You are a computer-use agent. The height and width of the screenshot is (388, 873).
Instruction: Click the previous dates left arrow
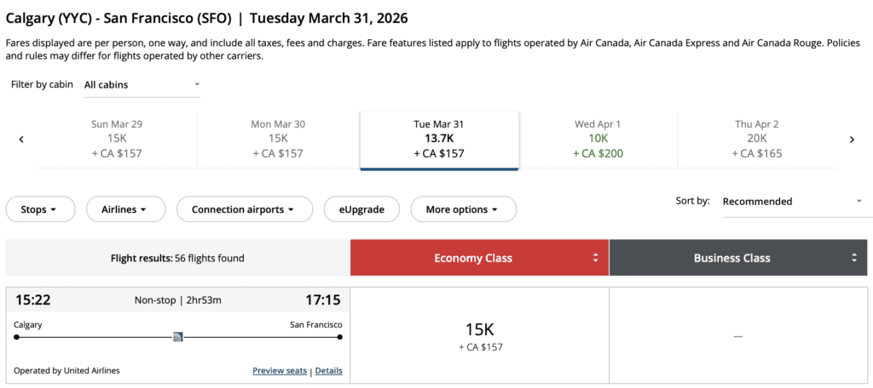tap(21, 140)
